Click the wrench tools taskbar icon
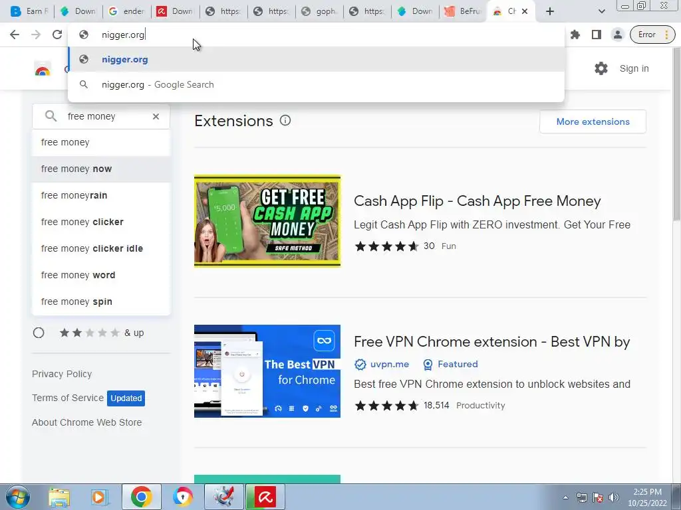The width and height of the screenshot is (681, 510). [x=223, y=497]
